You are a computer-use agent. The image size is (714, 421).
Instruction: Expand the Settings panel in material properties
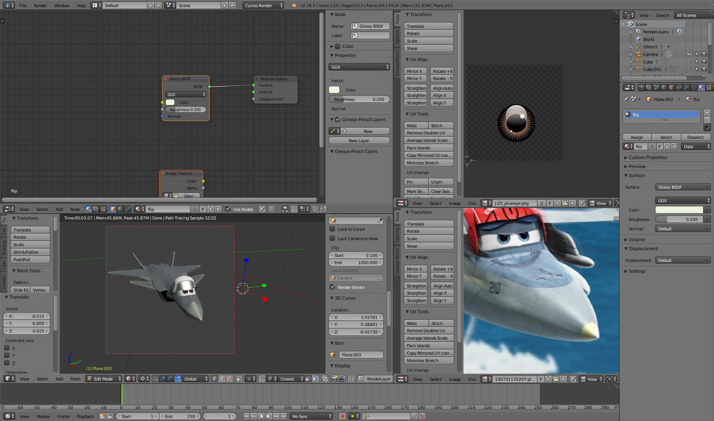[637, 271]
